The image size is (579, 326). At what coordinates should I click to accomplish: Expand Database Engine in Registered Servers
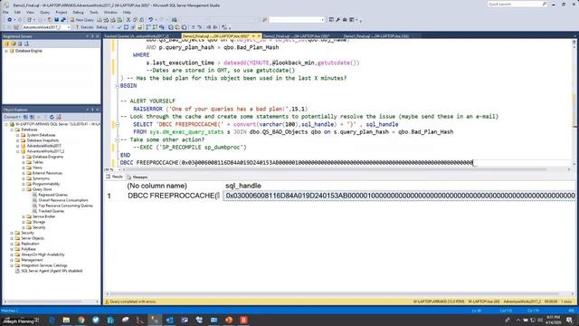(x=6, y=51)
